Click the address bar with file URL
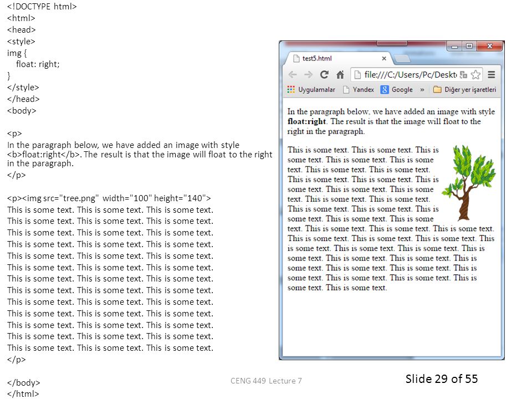The height and width of the screenshot is (399, 532). point(411,75)
